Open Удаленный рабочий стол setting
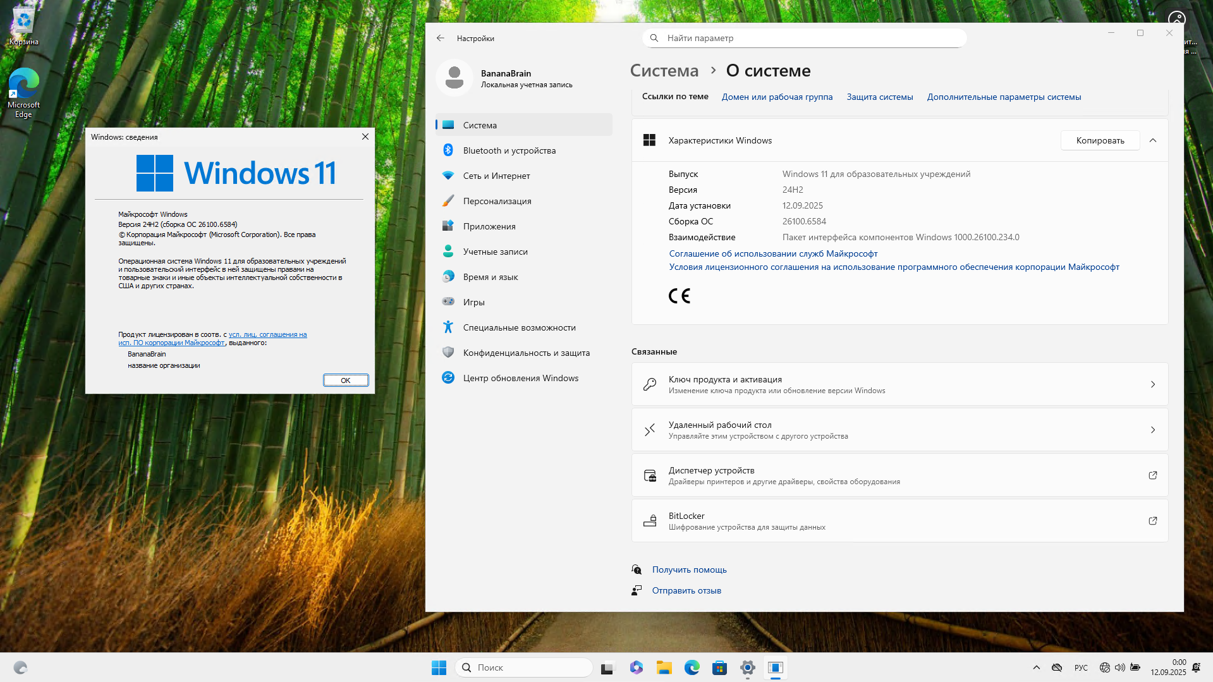The height and width of the screenshot is (682, 1213). click(899, 430)
